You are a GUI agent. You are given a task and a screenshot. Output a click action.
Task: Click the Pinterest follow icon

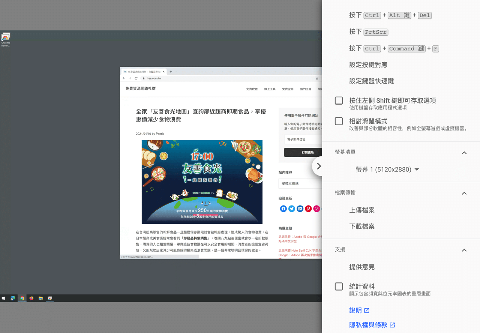tap(308, 209)
